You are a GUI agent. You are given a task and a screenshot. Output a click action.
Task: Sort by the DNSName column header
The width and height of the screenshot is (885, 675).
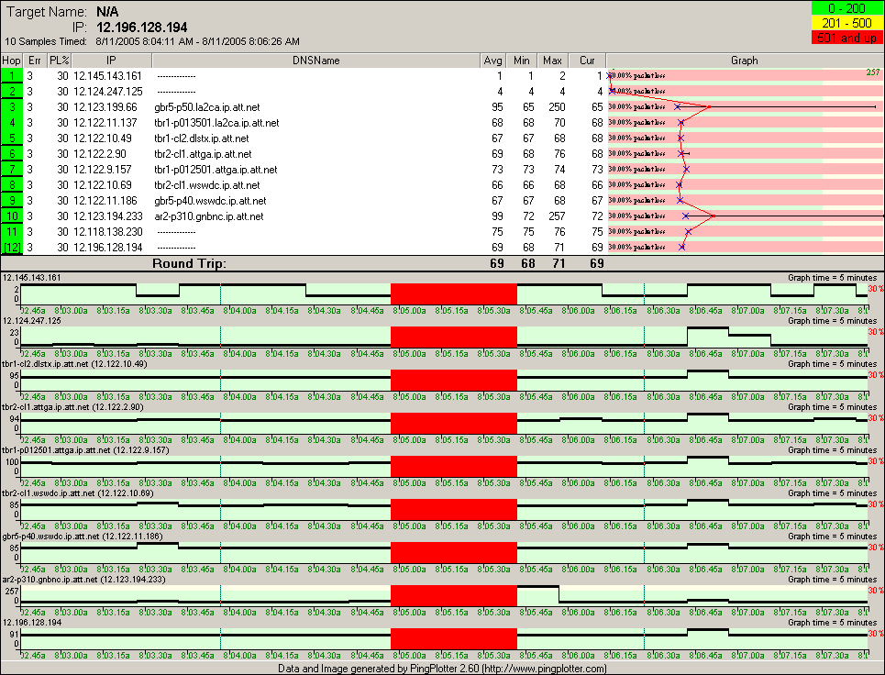click(315, 60)
